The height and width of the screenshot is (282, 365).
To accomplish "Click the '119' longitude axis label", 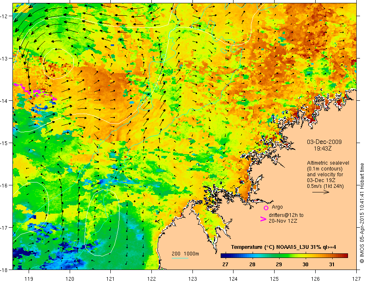I will point(29,279).
